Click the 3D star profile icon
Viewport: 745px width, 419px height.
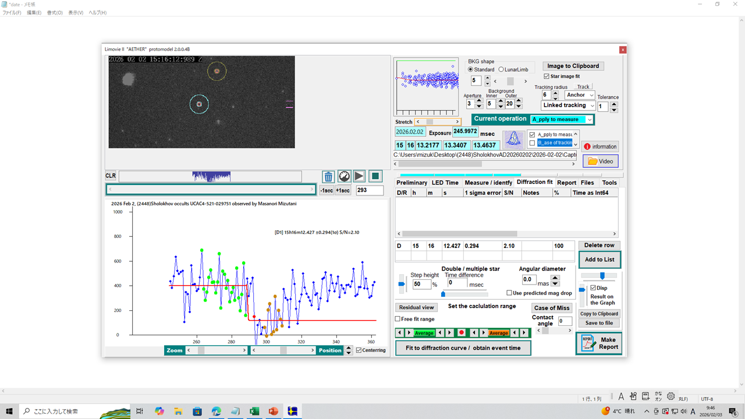pyautogui.click(x=513, y=139)
